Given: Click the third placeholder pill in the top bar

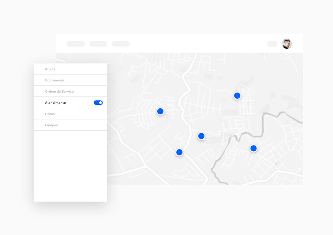Looking at the screenshot, I should click(121, 44).
